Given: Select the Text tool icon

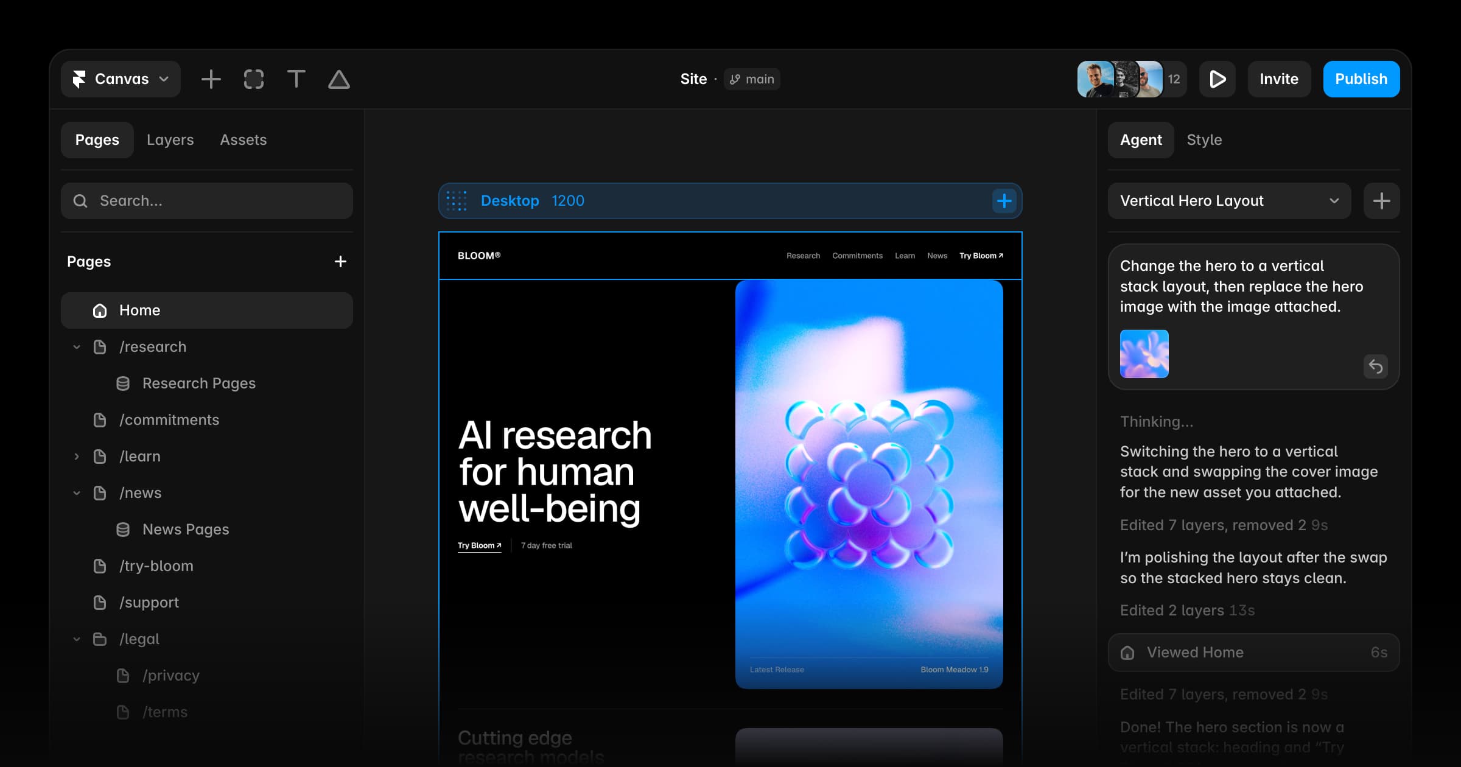Looking at the screenshot, I should pyautogui.click(x=296, y=79).
